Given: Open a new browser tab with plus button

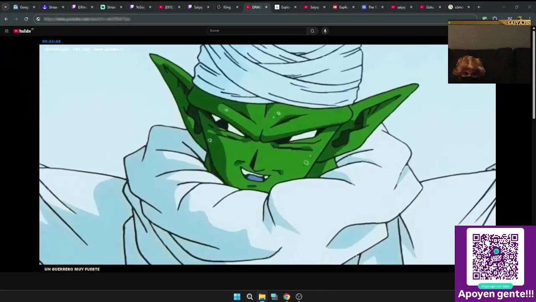Looking at the screenshot, I should [479, 7].
